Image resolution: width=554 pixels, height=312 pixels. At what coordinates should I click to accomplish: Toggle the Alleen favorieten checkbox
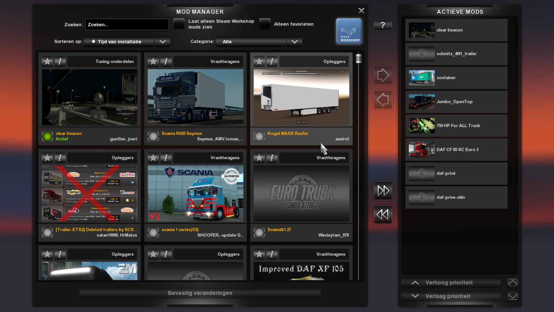tap(265, 24)
